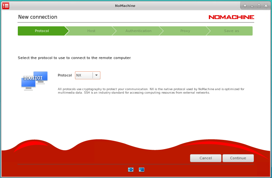Minimize the NoMachine window
This screenshot has width=272, height=178.
point(252,6)
